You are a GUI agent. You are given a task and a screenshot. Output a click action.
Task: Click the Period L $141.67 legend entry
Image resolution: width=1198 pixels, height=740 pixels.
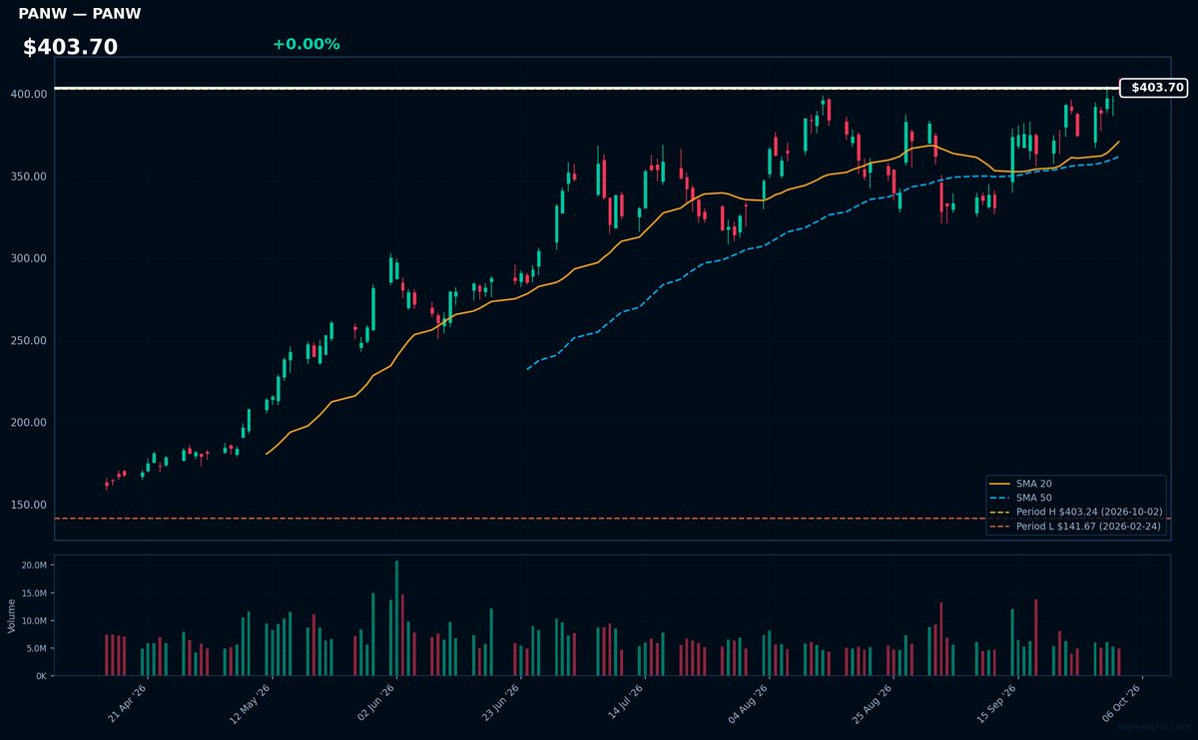pos(1075,526)
